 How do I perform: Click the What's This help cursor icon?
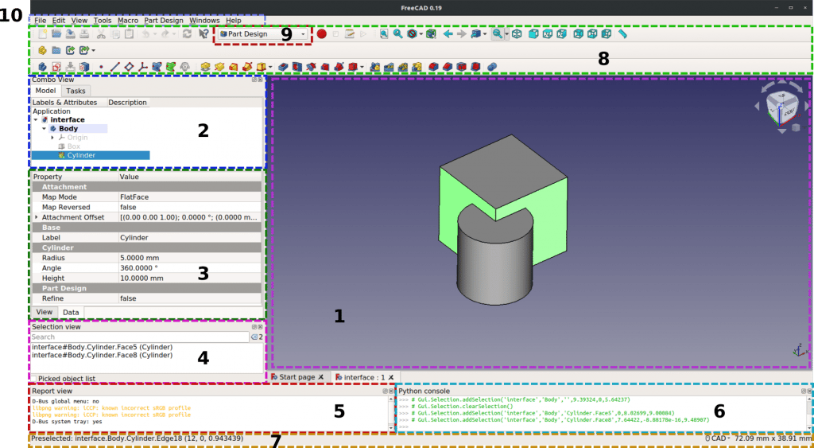coord(204,33)
